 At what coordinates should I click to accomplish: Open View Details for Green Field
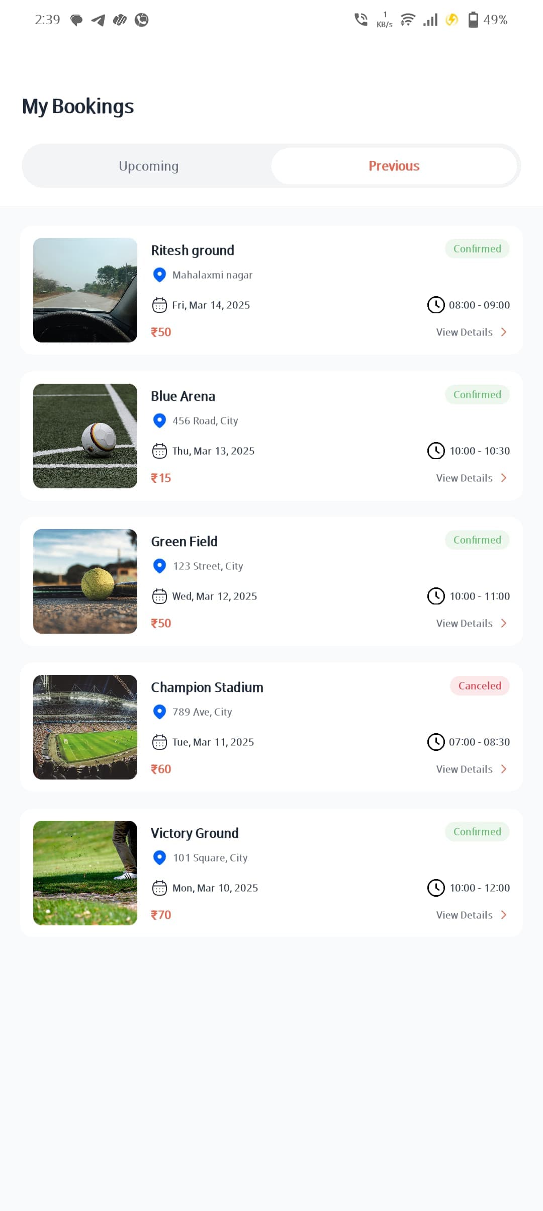pos(464,623)
